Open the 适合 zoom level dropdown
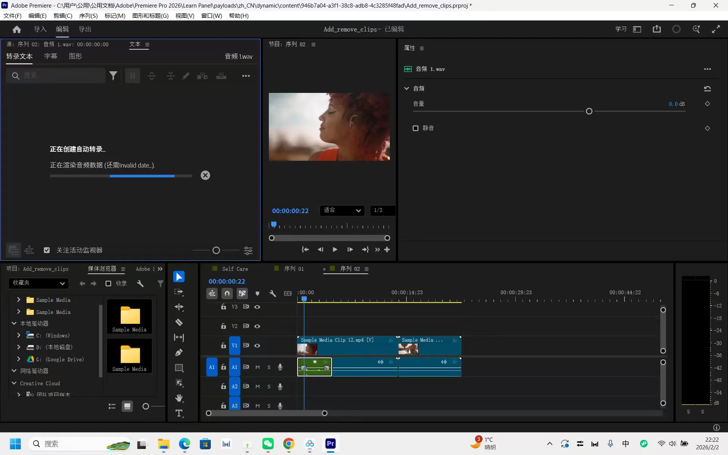This screenshot has height=455, width=728. pos(342,210)
